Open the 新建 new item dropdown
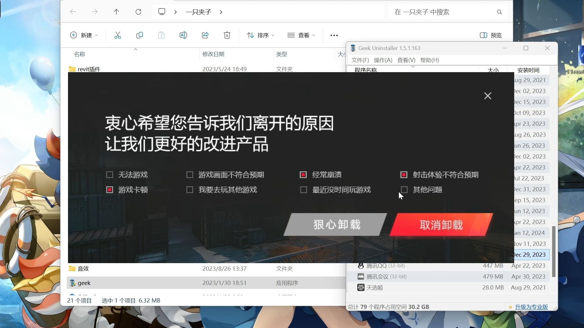Viewport: 584px width, 328px height. click(x=84, y=35)
